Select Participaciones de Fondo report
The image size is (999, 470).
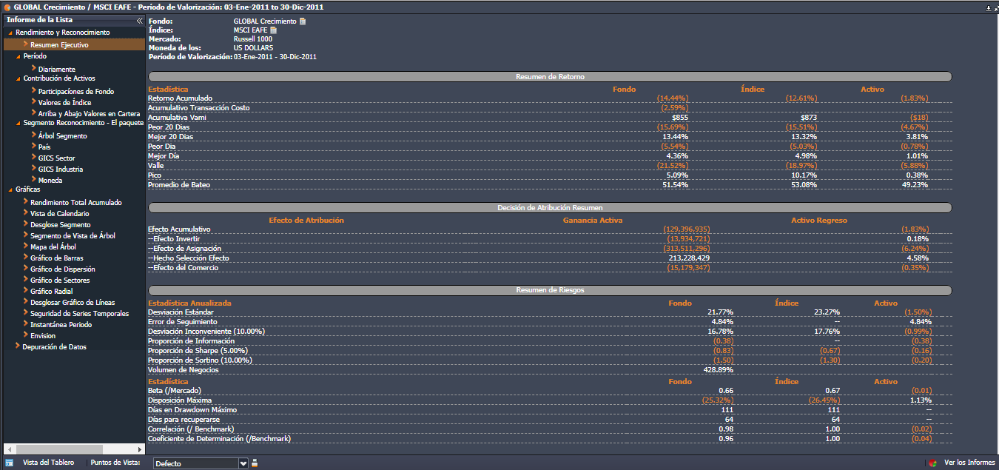point(75,92)
